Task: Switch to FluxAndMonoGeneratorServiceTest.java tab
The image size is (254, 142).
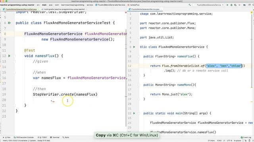Action: click(21, 9)
